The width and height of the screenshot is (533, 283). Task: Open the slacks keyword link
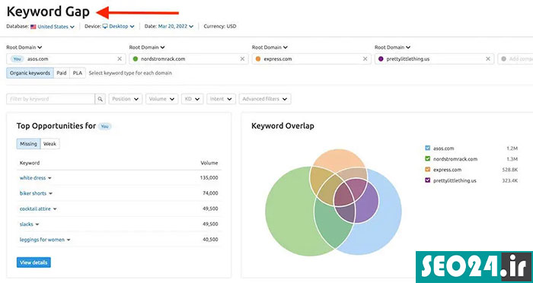pos(27,224)
